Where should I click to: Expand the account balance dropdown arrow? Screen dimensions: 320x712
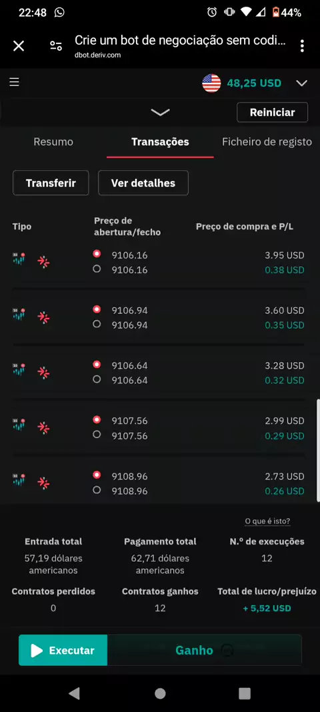pyautogui.click(x=301, y=83)
